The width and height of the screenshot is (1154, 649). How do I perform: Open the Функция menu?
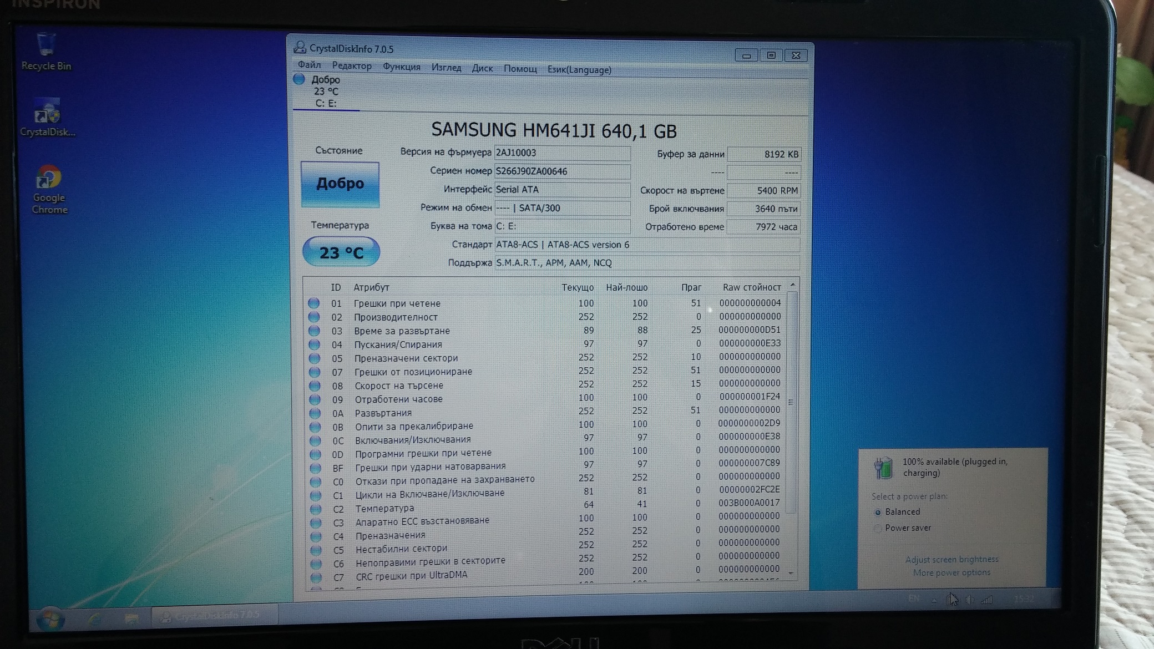pos(401,67)
